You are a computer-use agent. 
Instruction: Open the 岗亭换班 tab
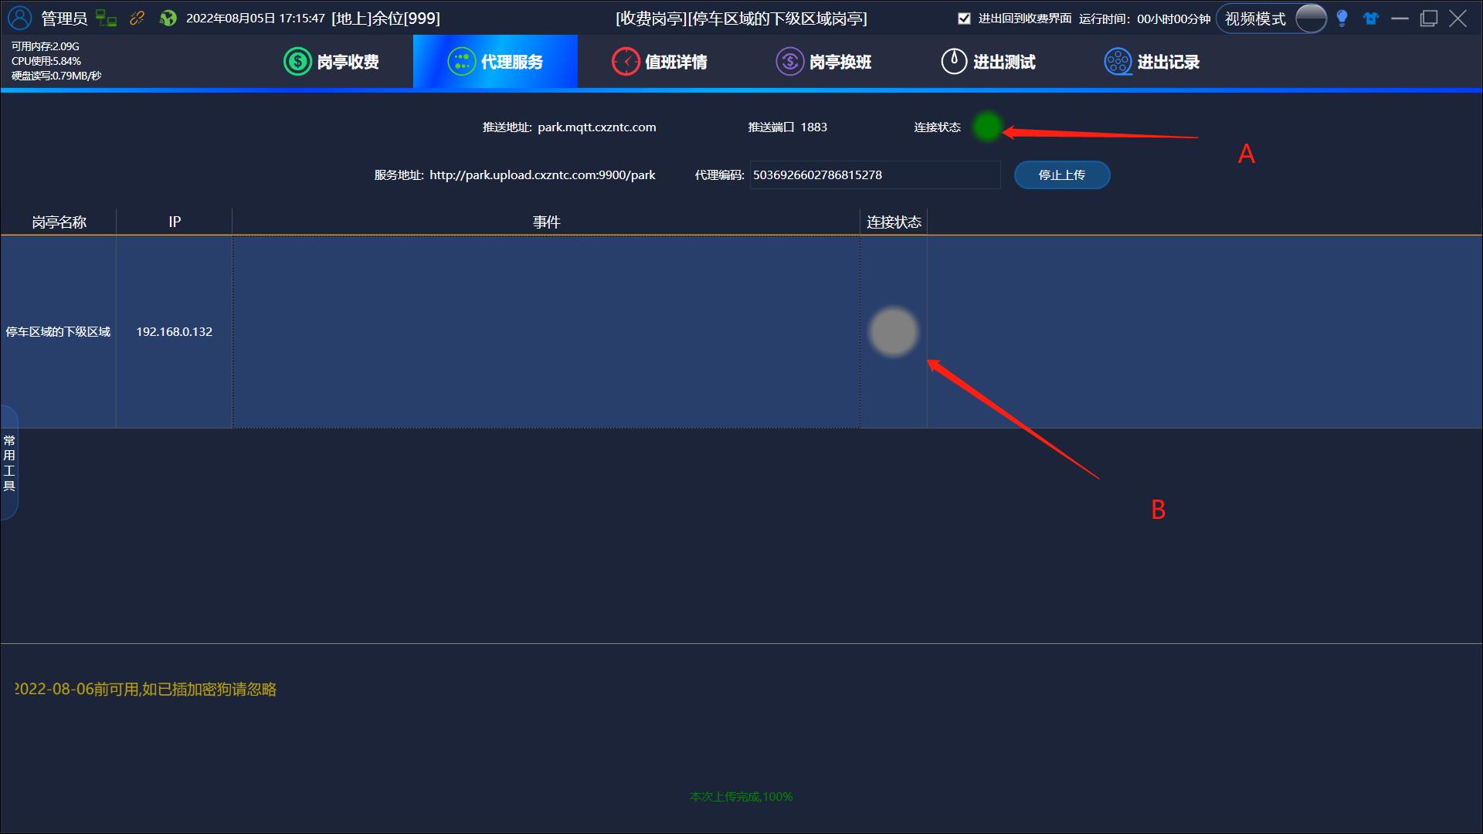pyautogui.click(x=823, y=62)
